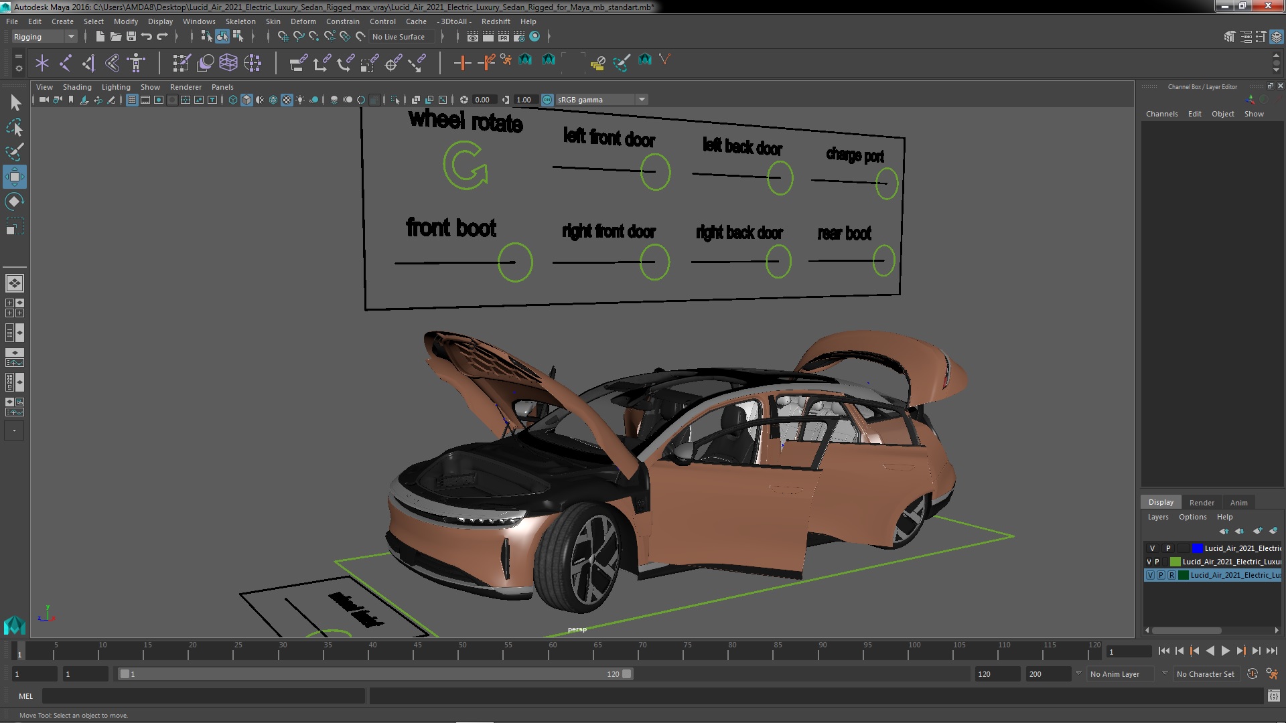This screenshot has height=723, width=1286.
Task: Save the scene with the disk icon
Action: pos(131,36)
